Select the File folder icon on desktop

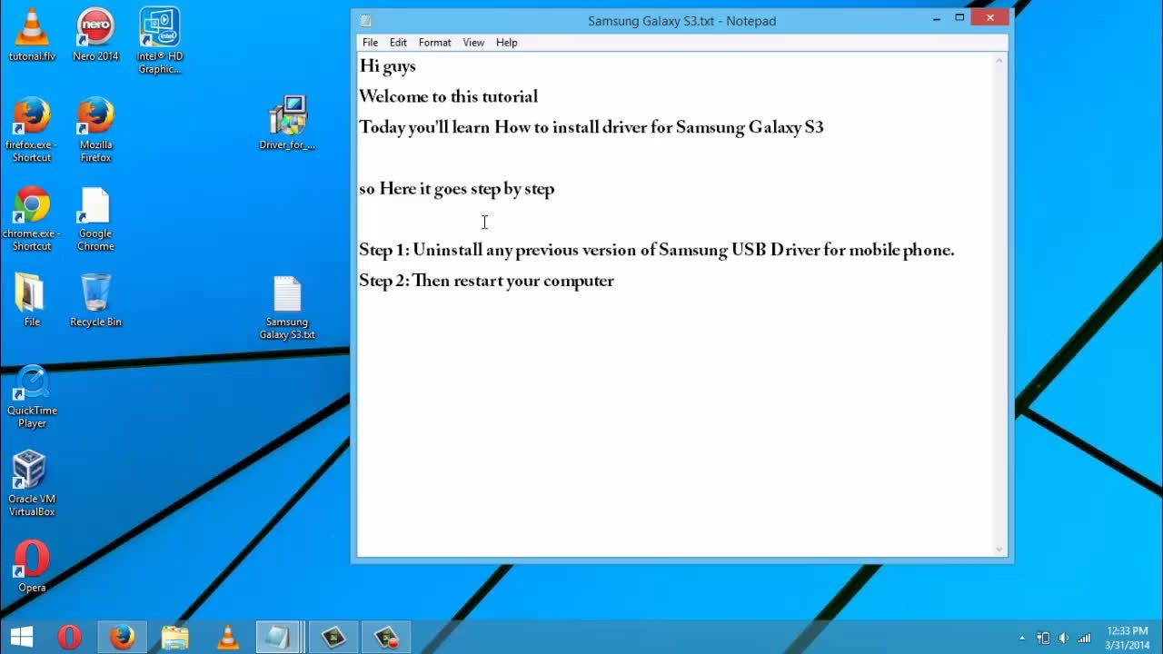point(32,300)
